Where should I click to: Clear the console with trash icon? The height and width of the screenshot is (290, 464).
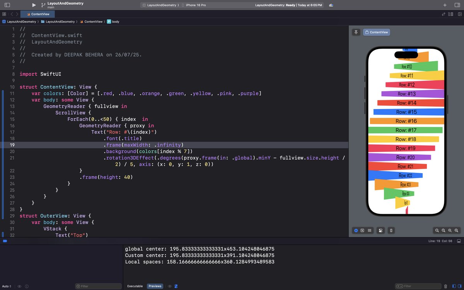pyautogui.click(x=446, y=286)
